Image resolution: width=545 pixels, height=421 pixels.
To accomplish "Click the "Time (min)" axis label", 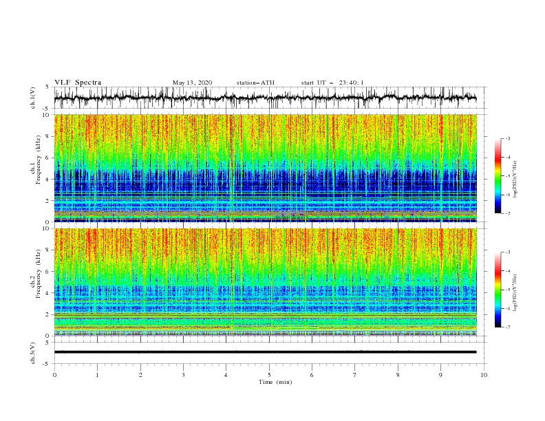I will (275, 382).
